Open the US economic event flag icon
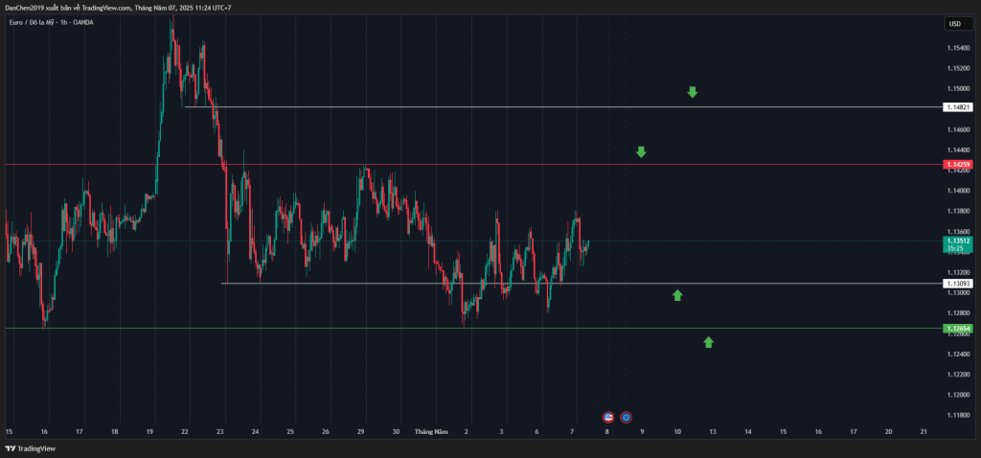The image size is (981, 458). (x=608, y=417)
